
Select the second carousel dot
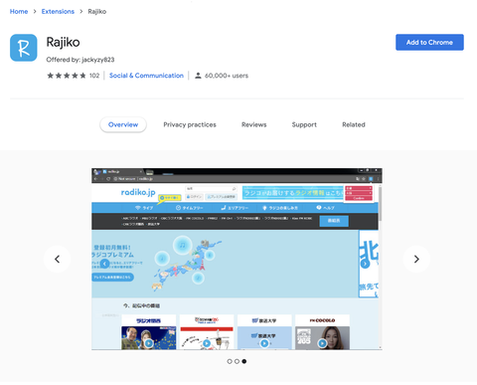(x=237, y=361)
